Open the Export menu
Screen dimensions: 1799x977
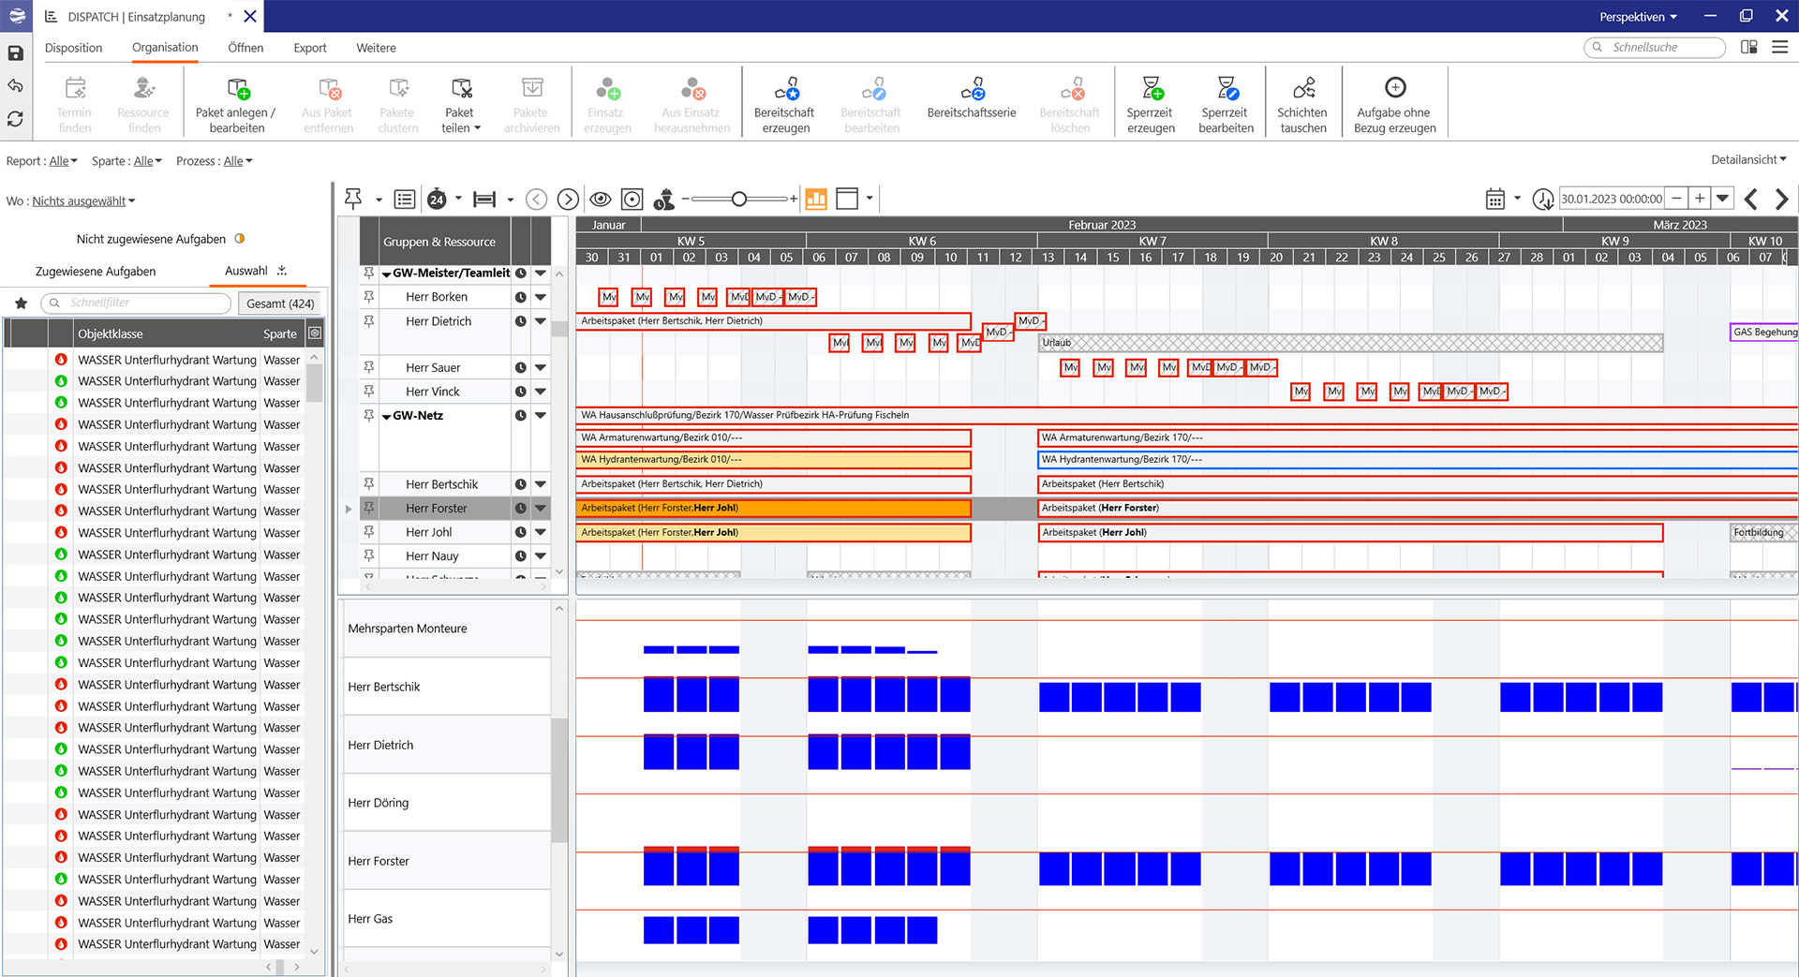point(310,48)
